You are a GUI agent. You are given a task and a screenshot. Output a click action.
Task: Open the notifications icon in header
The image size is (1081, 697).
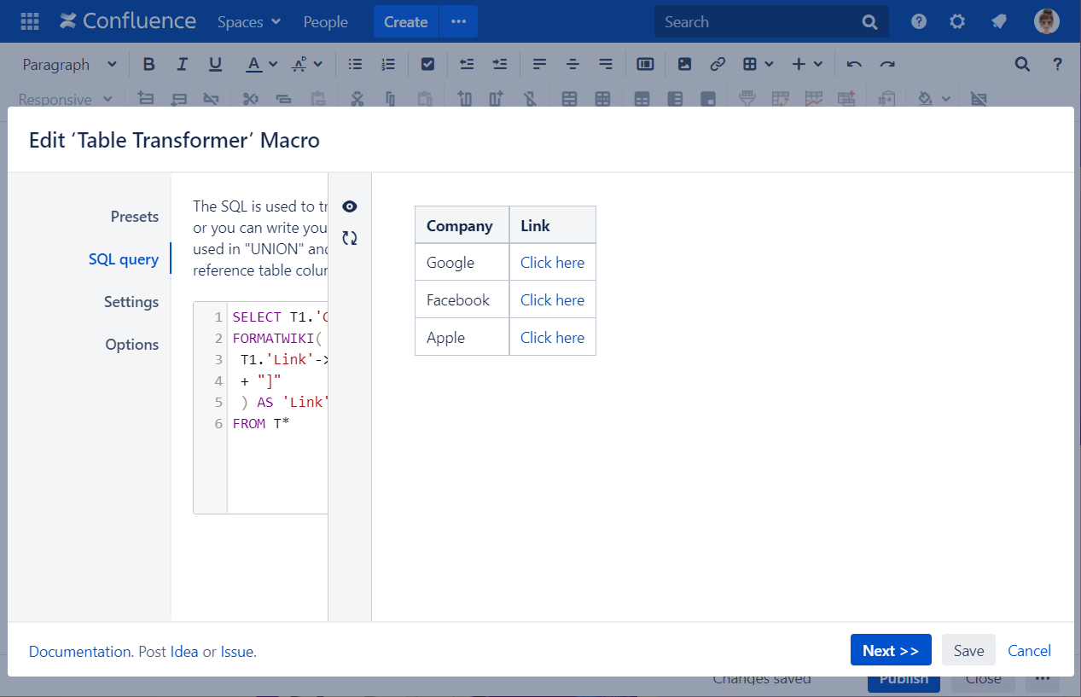[x=998, y=22]
